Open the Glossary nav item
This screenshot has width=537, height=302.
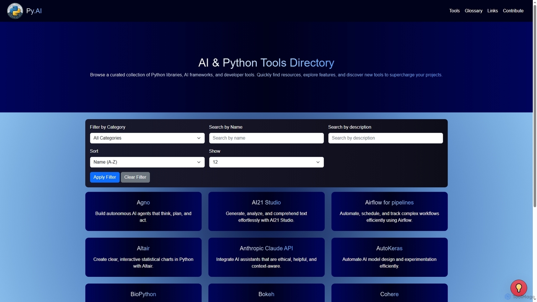click(473, 11)
